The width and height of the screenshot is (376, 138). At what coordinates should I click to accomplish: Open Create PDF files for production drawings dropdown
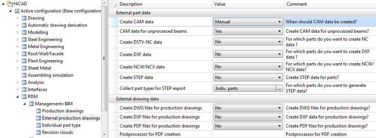248,126
